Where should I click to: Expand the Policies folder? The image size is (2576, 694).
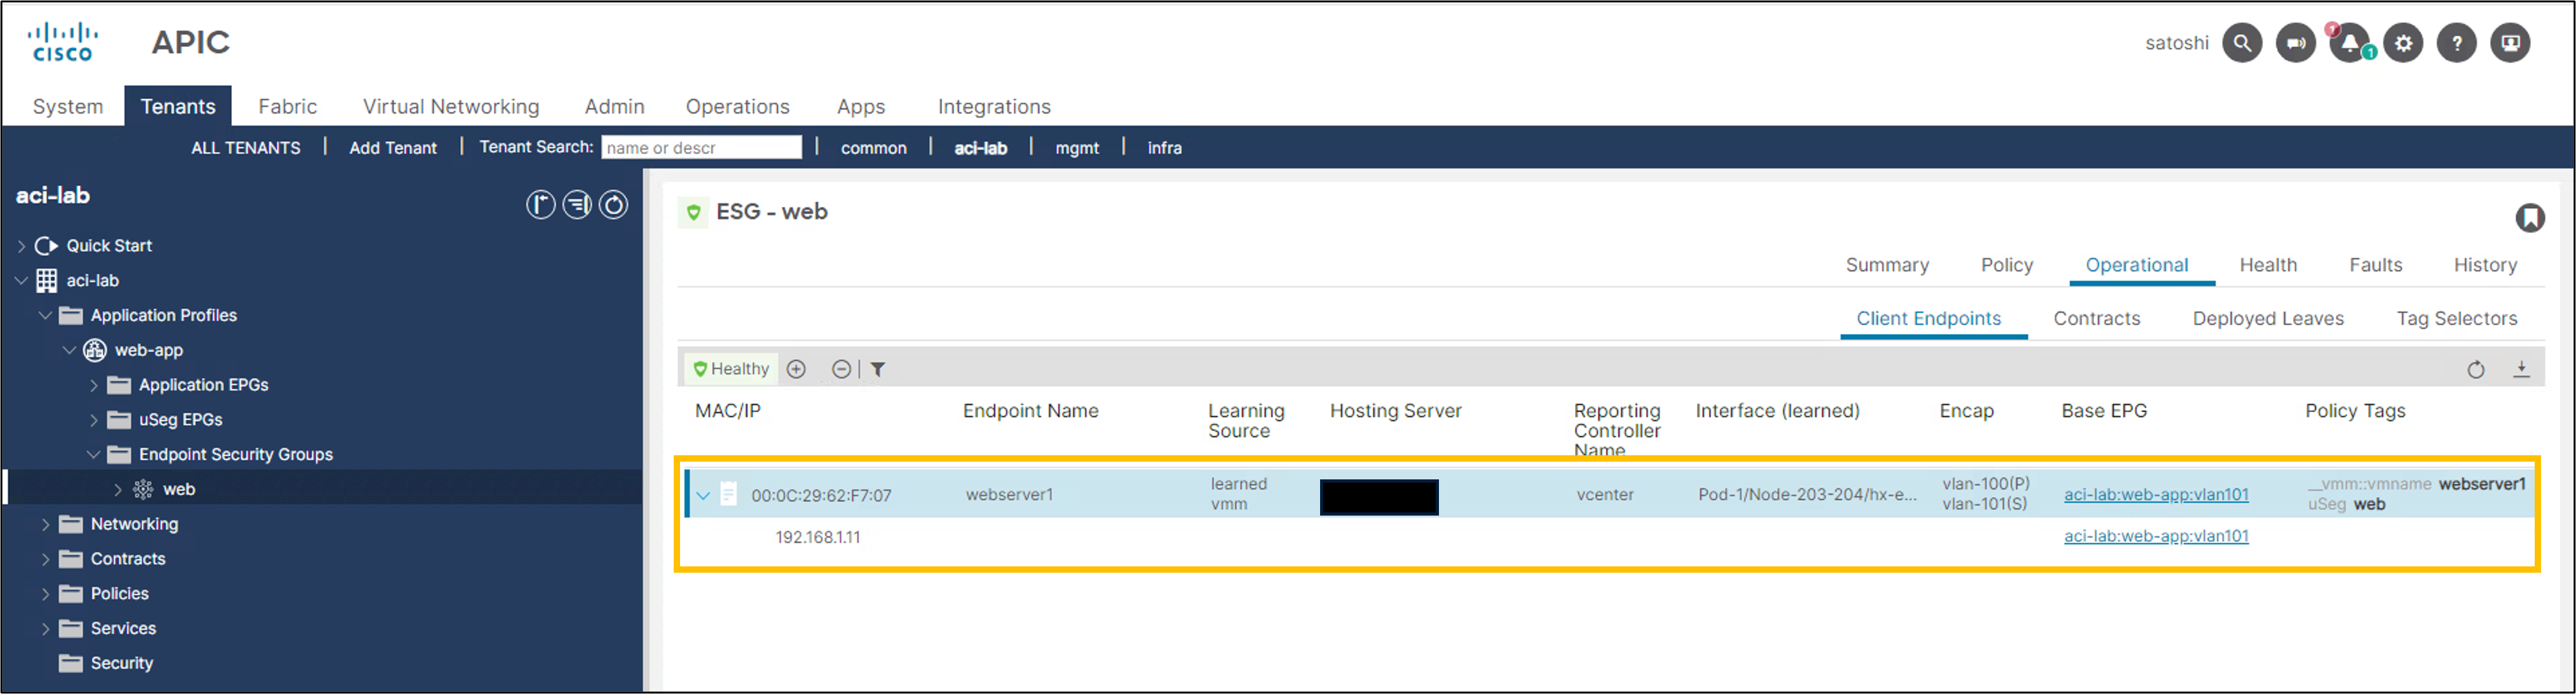tap(45, 594)
